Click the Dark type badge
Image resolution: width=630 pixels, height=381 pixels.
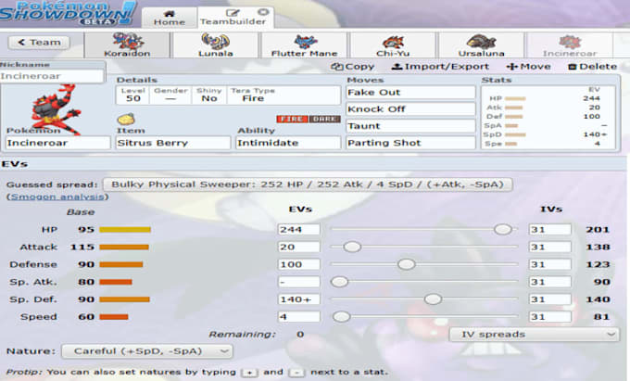(x=324, y=119)
